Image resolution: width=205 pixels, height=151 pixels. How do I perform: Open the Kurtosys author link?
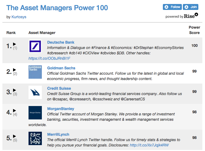19,17
